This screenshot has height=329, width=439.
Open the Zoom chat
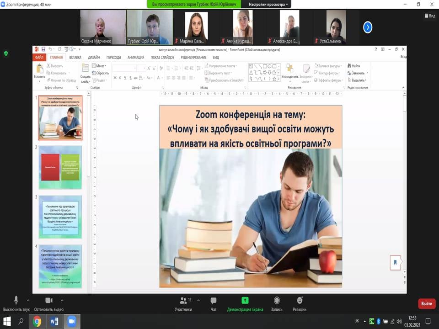[213, 301]
